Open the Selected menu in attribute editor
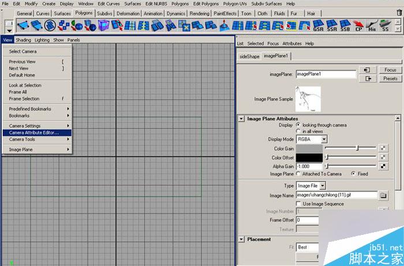 click(255, 43)
